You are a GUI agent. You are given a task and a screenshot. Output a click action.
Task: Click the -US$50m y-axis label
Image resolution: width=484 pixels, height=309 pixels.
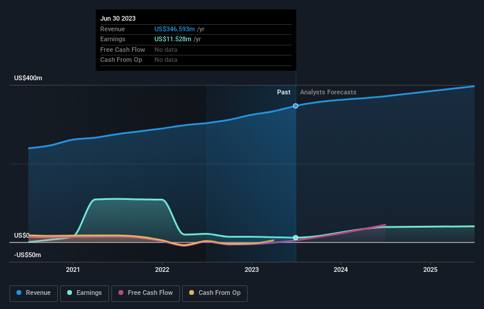[28, 255]
